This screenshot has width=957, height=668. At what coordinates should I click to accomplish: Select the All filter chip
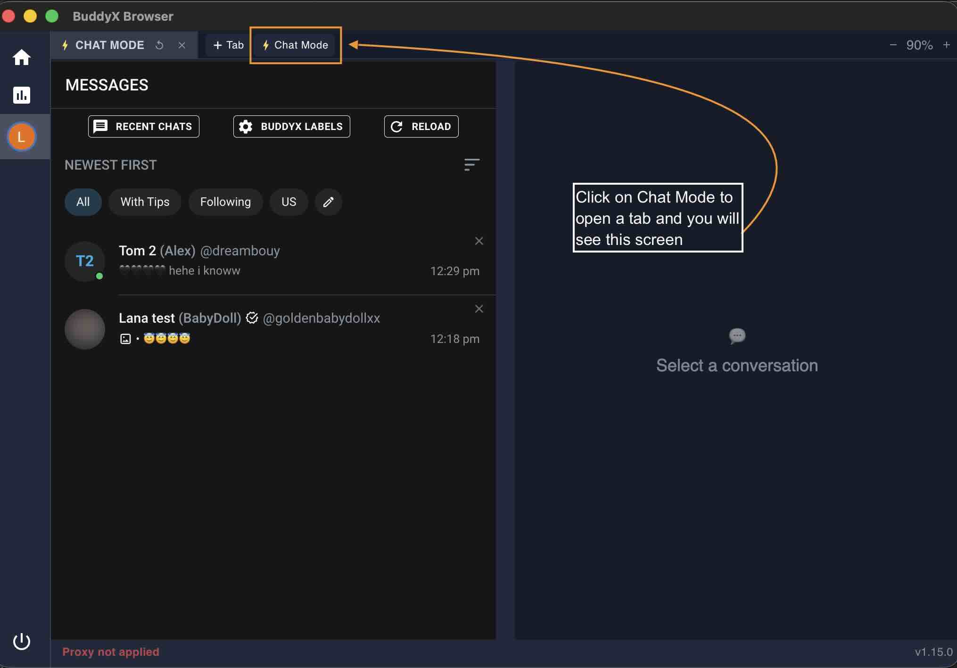(x=83, y=202)
